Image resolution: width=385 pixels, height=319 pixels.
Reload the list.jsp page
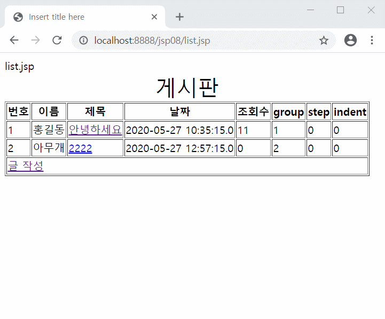(x=57, y=40)
